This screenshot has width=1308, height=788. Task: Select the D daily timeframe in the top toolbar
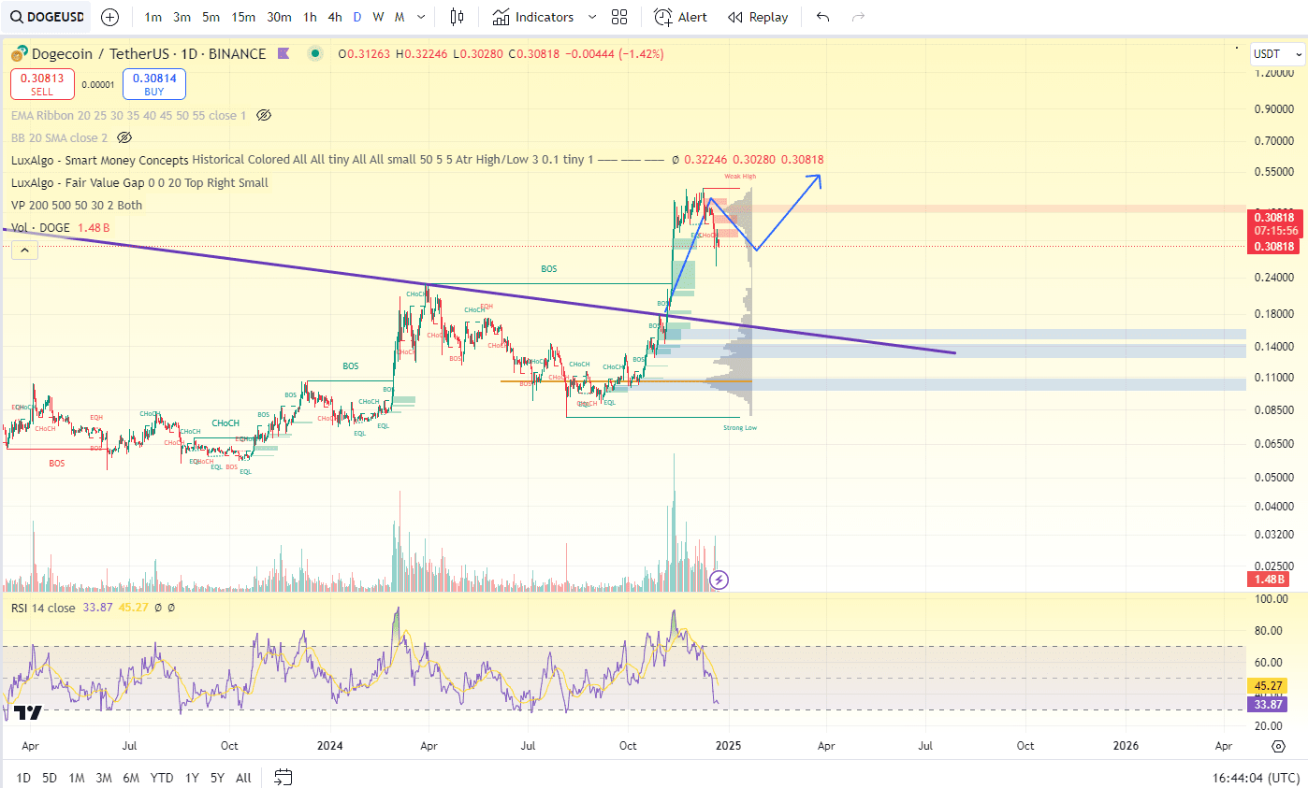tap(356, 17)
